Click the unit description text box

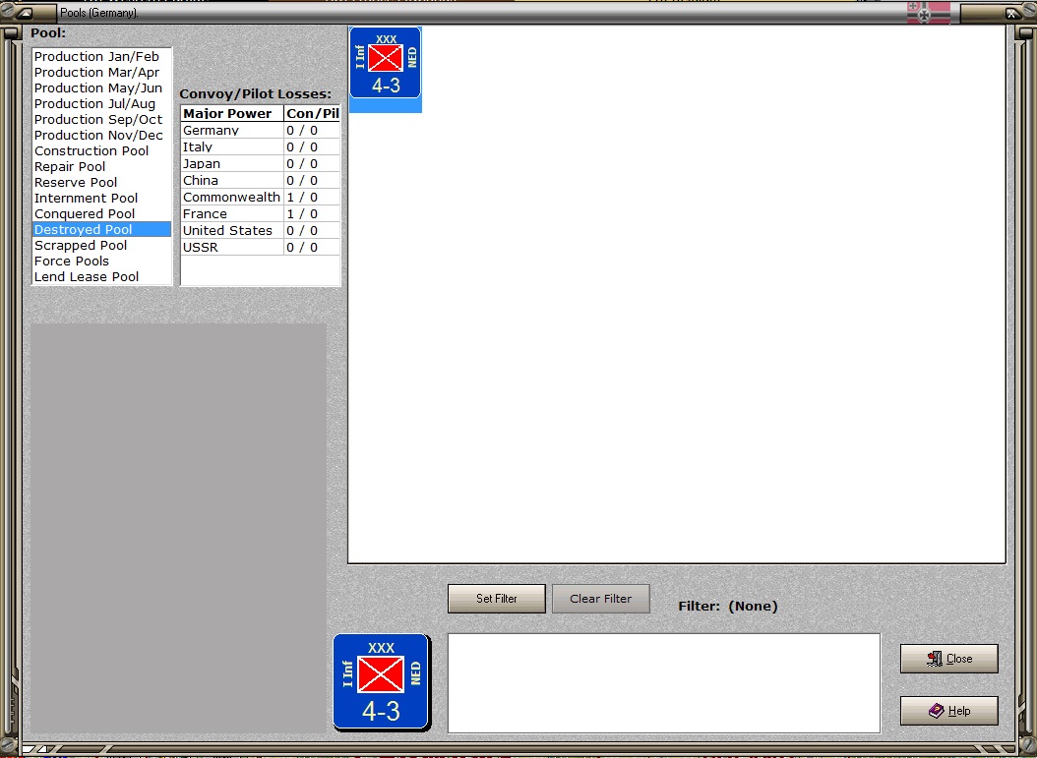(x=664, y=683)
